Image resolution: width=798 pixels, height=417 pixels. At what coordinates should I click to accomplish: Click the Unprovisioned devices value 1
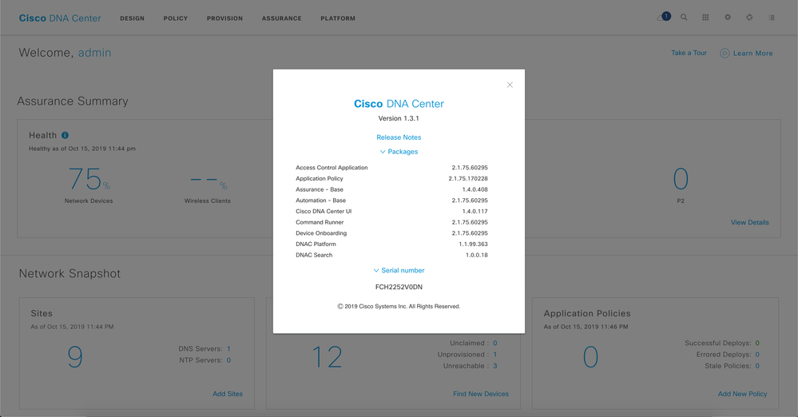pyautogui.click(x=494, y=355)
